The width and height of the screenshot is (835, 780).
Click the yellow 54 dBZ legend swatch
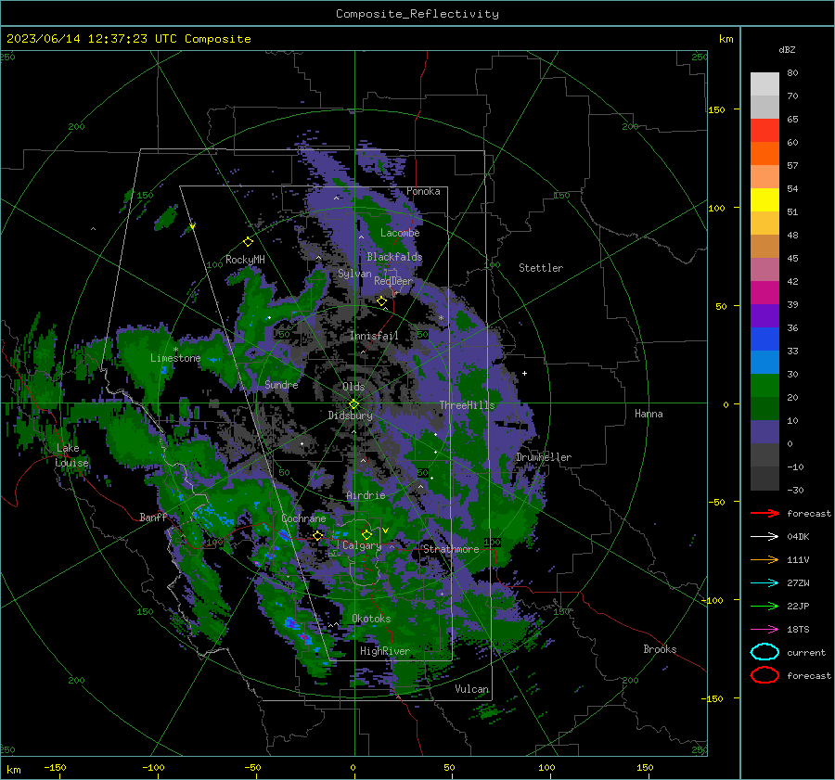coord(764,199)
